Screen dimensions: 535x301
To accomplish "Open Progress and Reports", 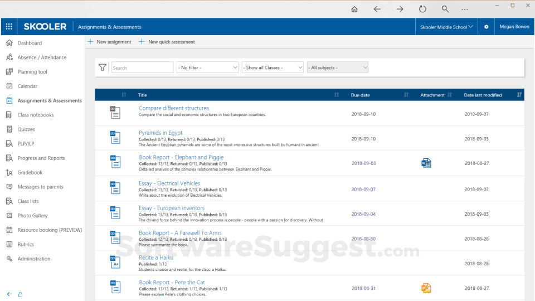I will coord(41,158).
